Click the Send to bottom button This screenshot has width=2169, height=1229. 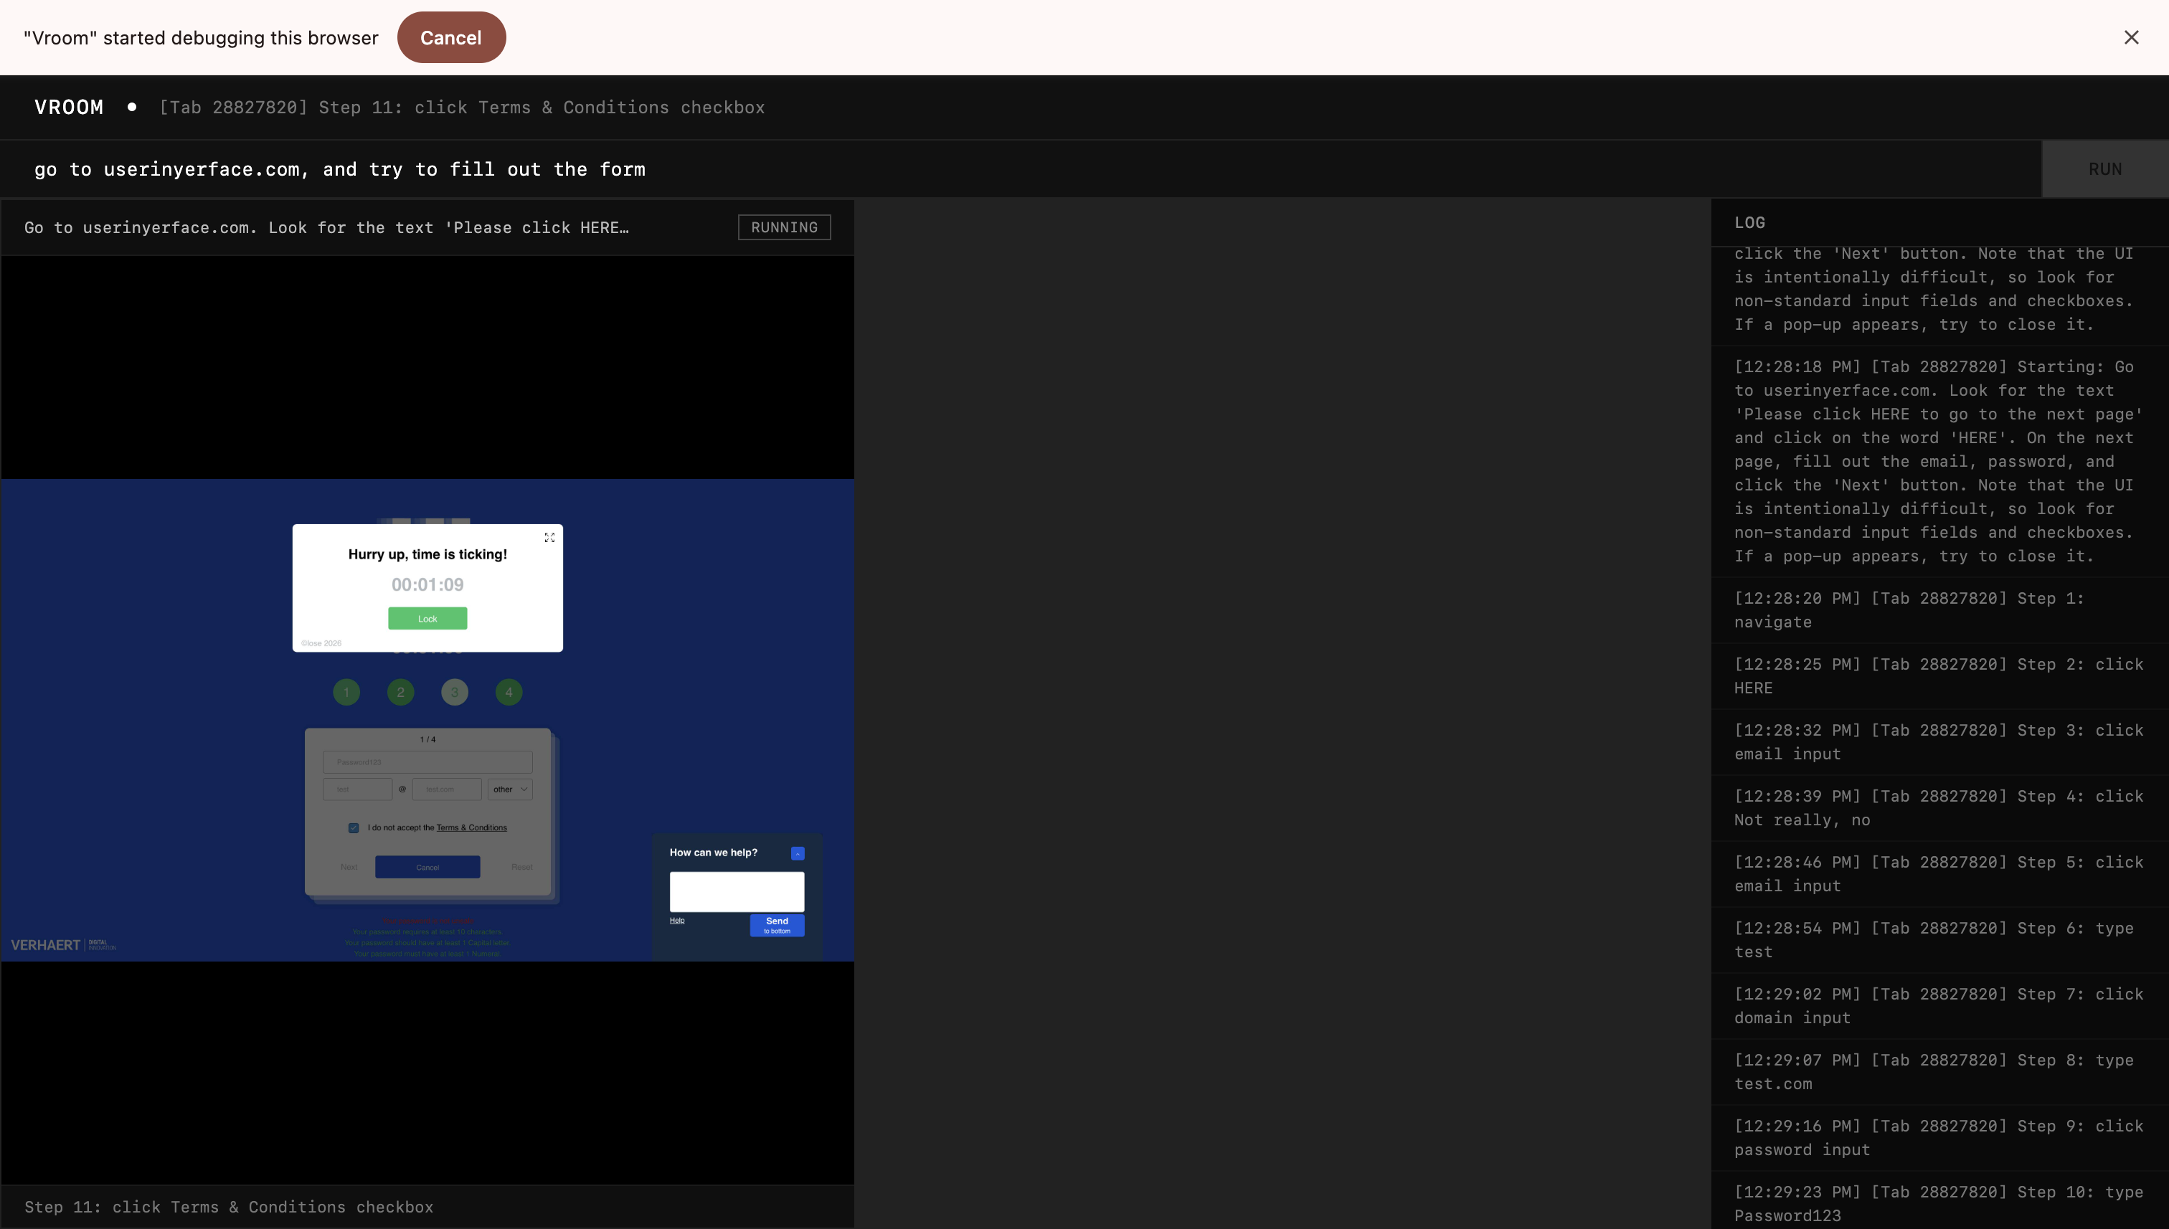tap(777, 925)
